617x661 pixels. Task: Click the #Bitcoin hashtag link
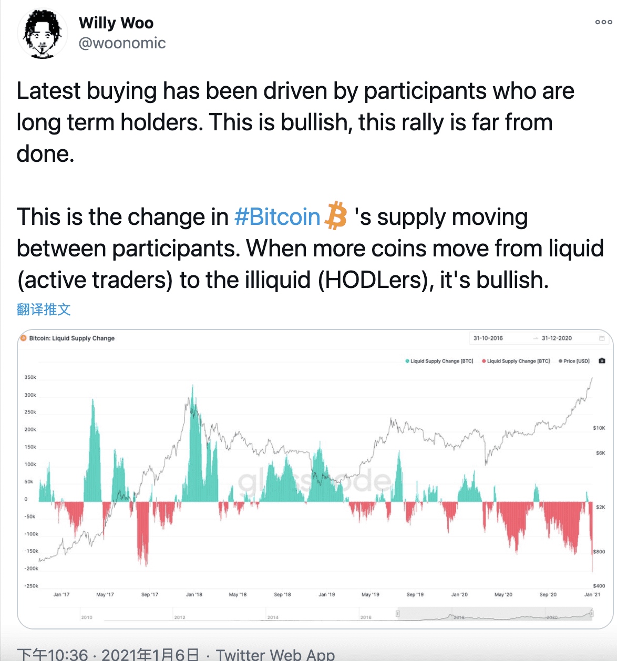tap(277, 216)
